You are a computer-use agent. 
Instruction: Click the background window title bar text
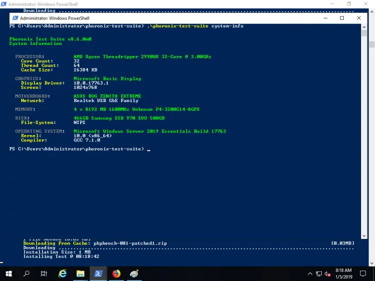point(43,4)
